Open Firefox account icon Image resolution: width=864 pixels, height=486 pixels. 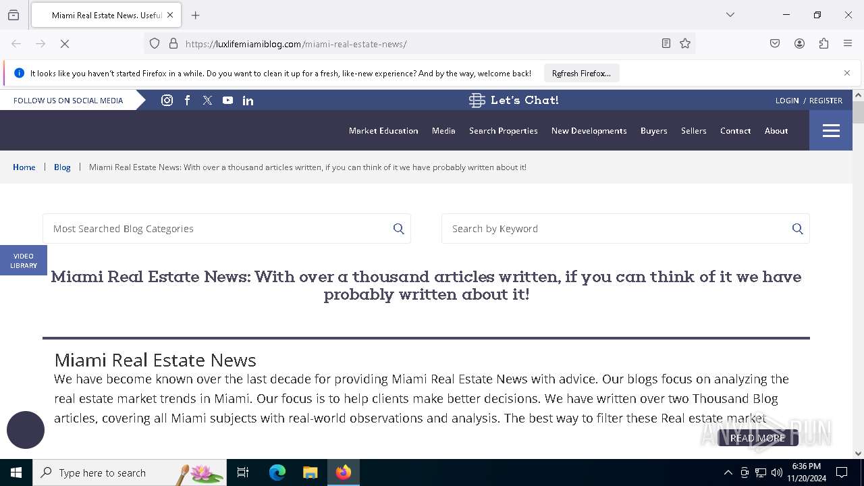coord(799,44)
